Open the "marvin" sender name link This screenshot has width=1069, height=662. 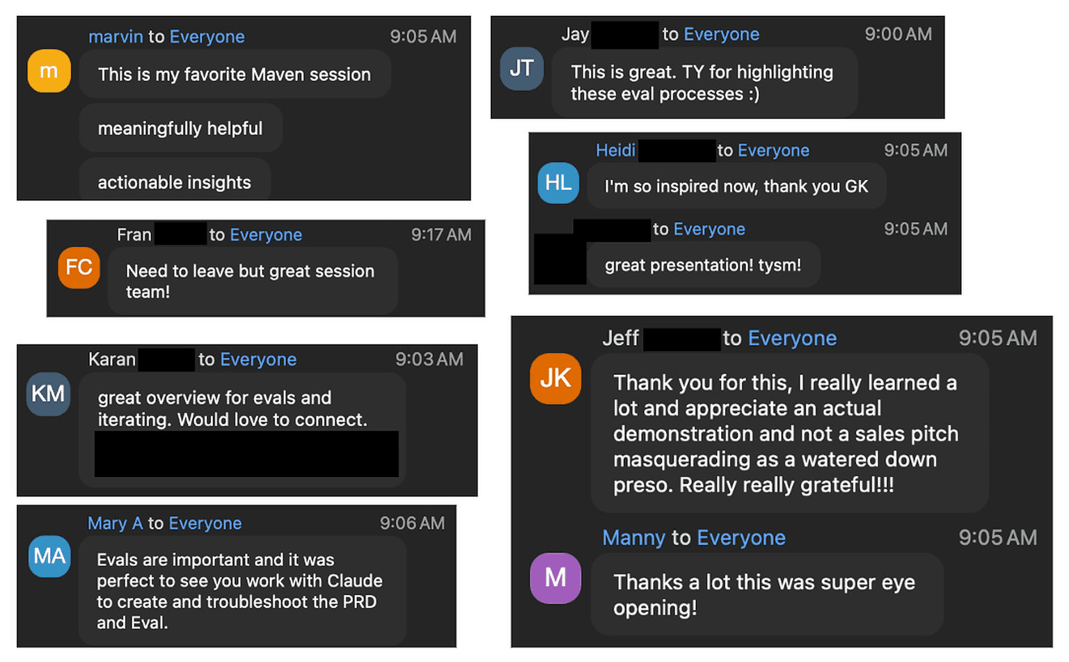coord(116,37)
